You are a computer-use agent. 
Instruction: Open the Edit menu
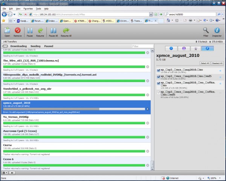11,9
